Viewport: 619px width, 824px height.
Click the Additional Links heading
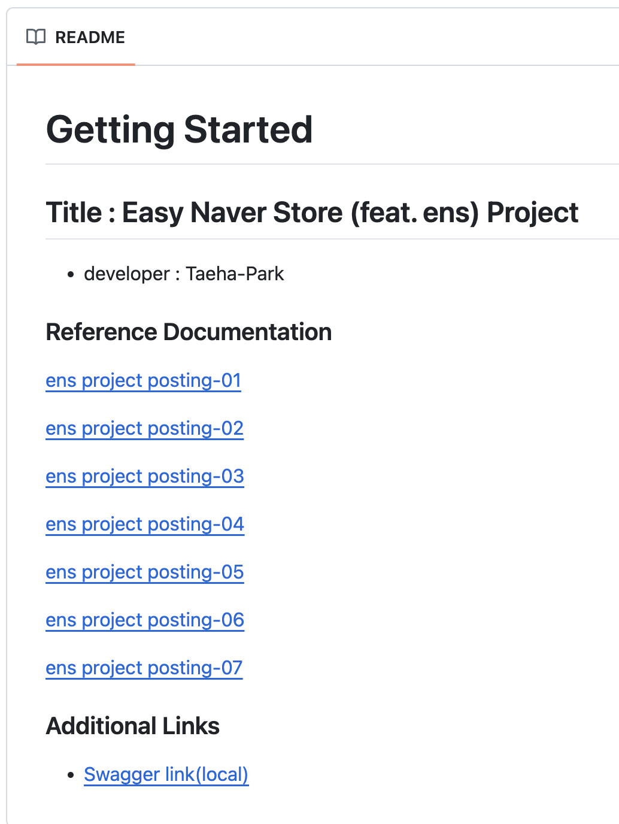(133, 726)
